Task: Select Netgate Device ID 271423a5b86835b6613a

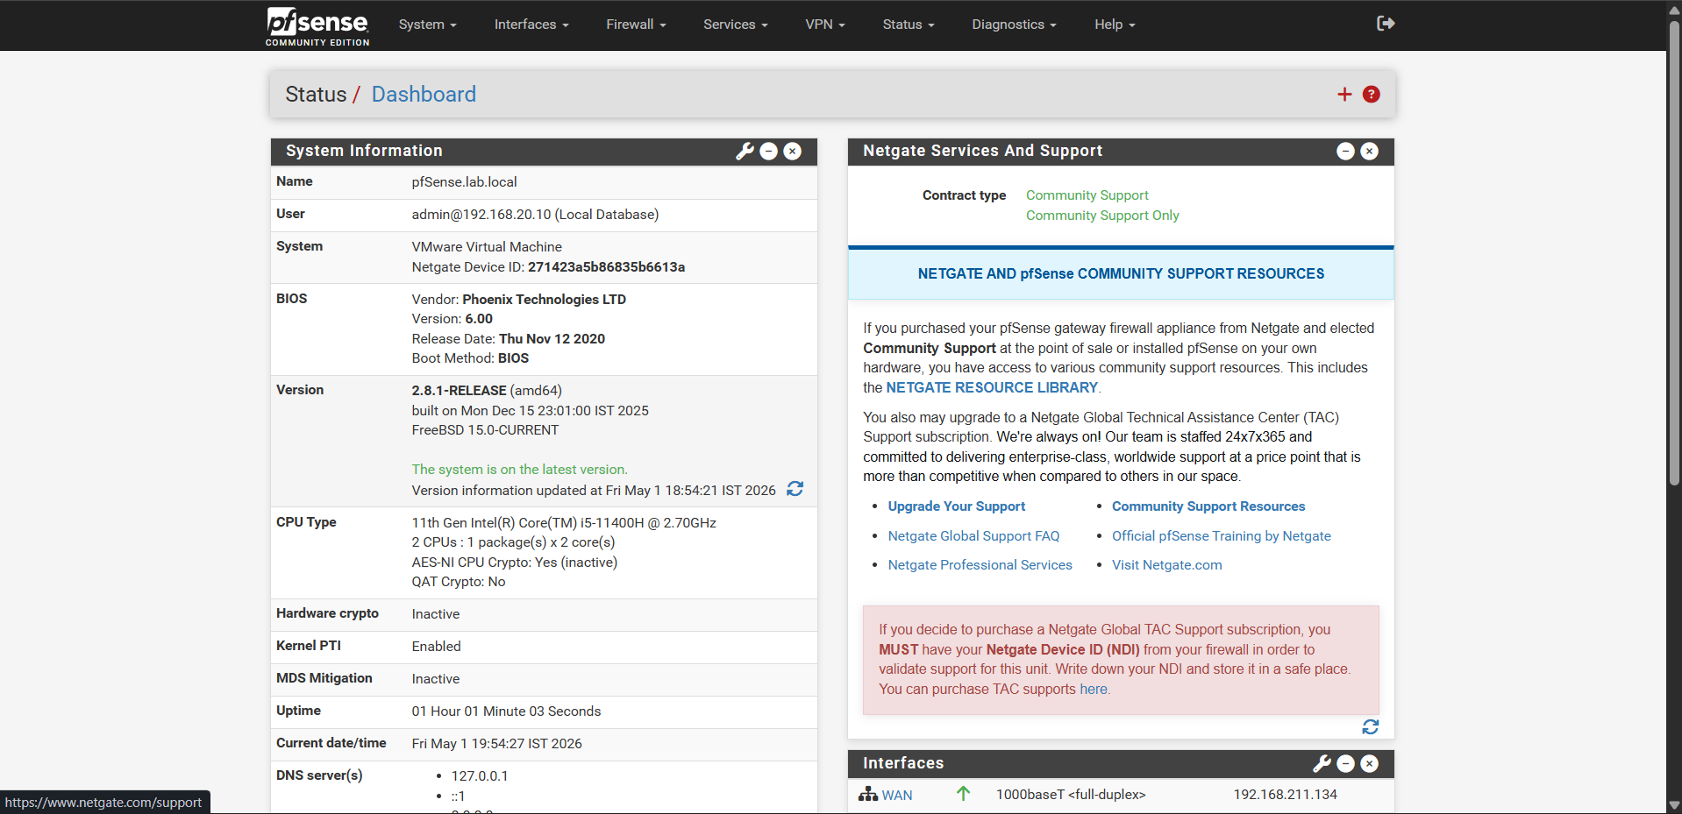Action: [x=606, y=267]
